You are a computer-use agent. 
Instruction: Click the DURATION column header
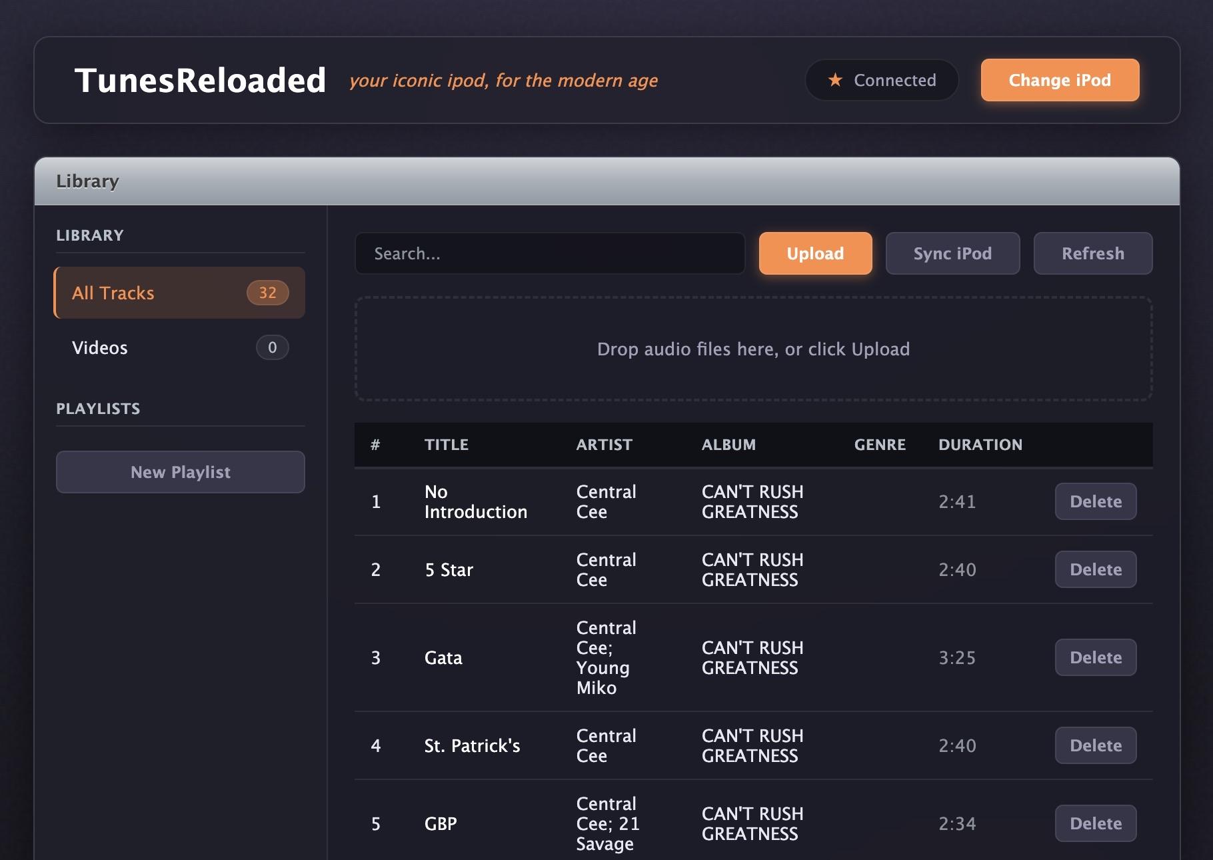980,445
